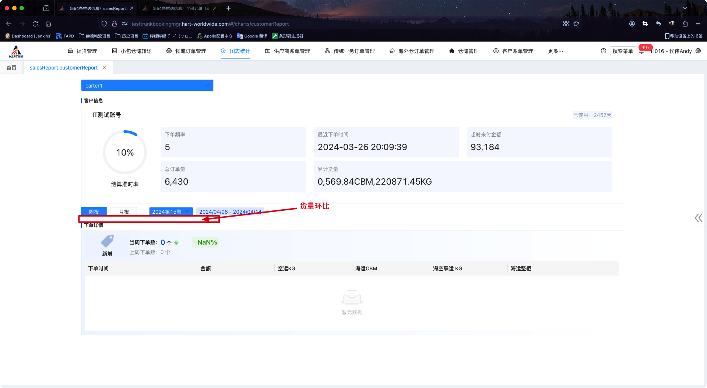Expand the collapsed right side panel
The image size is (707, 388).
[x=698, y=218]
